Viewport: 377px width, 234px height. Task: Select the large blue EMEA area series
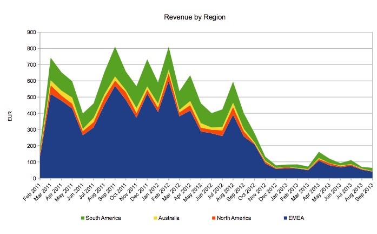coord(135,146)
